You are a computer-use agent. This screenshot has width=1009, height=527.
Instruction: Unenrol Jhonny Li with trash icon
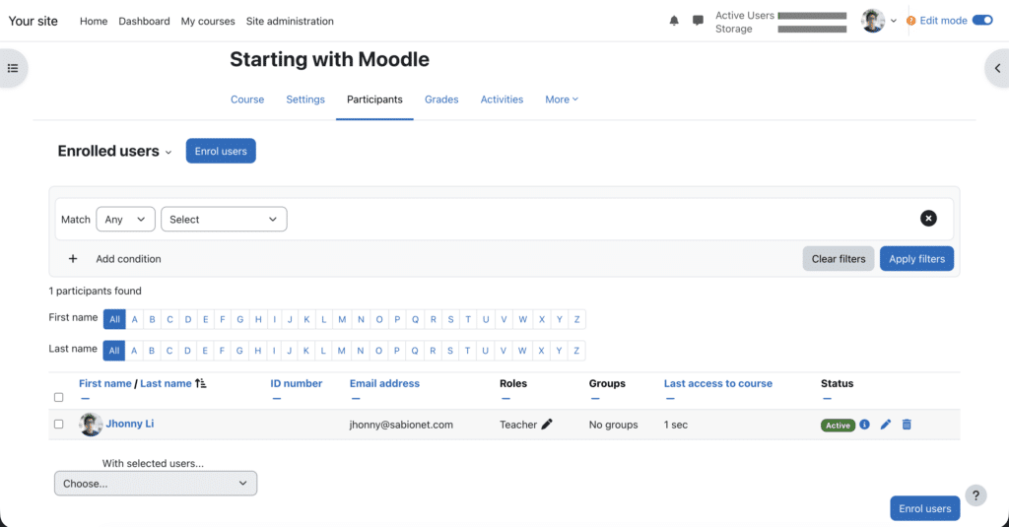pos(907,424)
